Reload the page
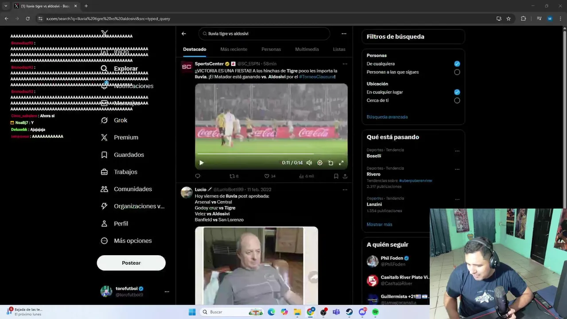Viewport: 567px width, 319px height. coord(27,19)
